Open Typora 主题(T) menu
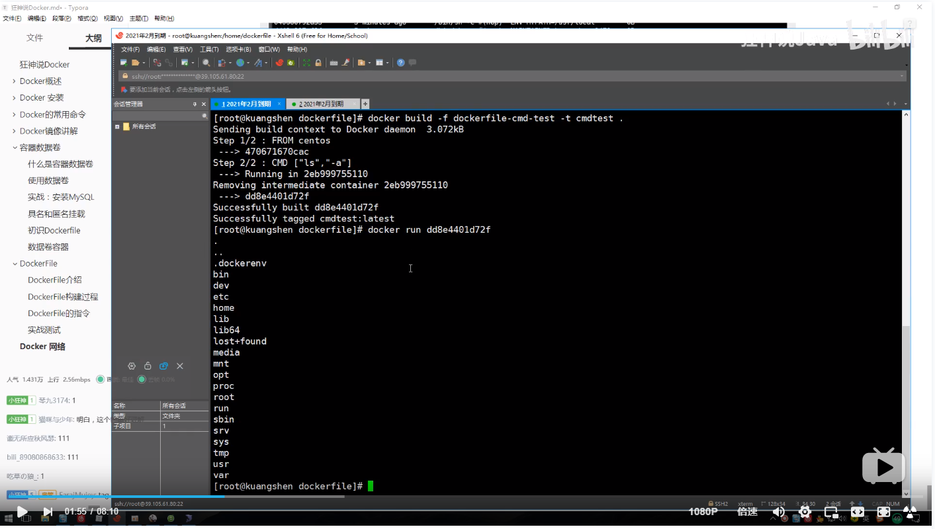The image size is (935, 529). pos(138,19)
